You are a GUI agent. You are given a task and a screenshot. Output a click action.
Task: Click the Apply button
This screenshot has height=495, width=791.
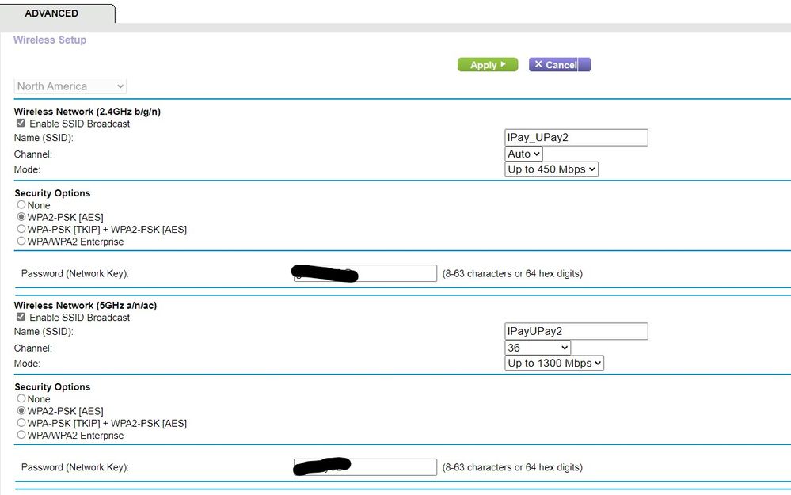pyautogui.click(x=487, y=64)
